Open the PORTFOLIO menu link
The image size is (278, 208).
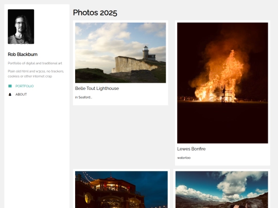25,86
